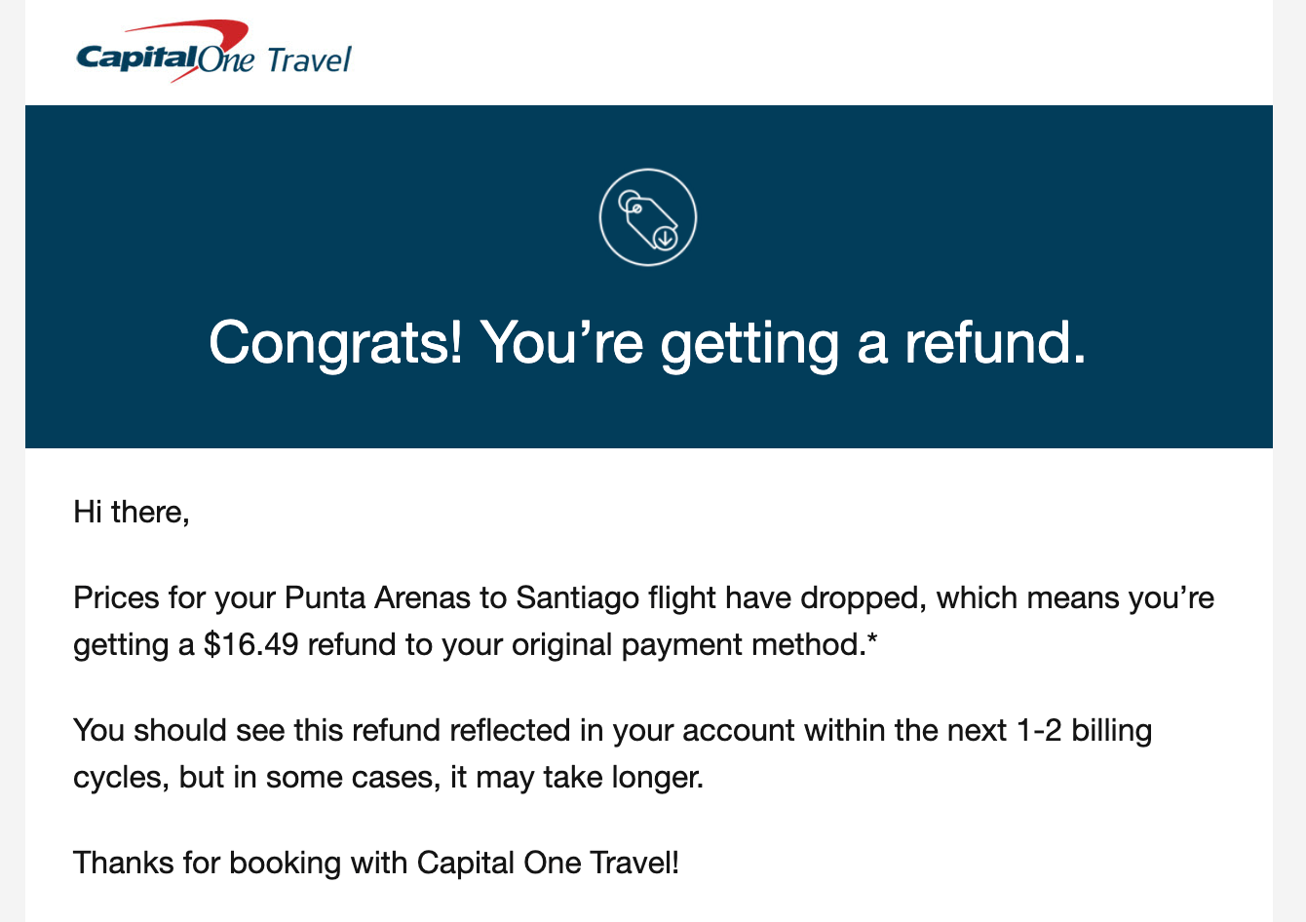Image resolution: width=1306 pixels, height=922 pixels.
Task: Click the Congrats refund headline
Action: coord(647,343)
